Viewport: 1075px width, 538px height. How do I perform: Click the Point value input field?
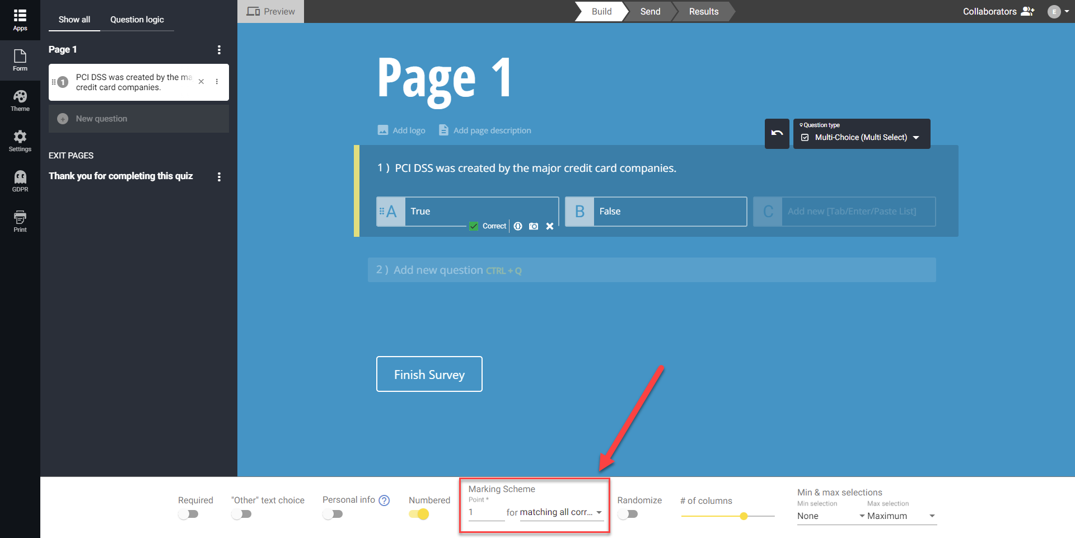(486, 512)
